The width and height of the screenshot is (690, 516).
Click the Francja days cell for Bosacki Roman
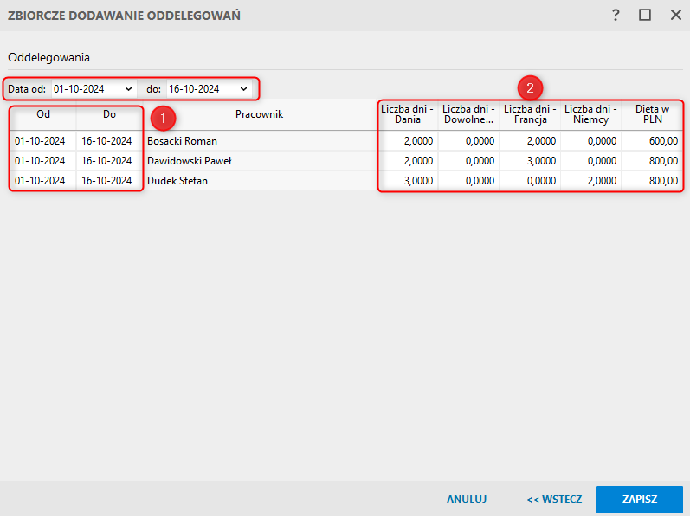(530, 141)
